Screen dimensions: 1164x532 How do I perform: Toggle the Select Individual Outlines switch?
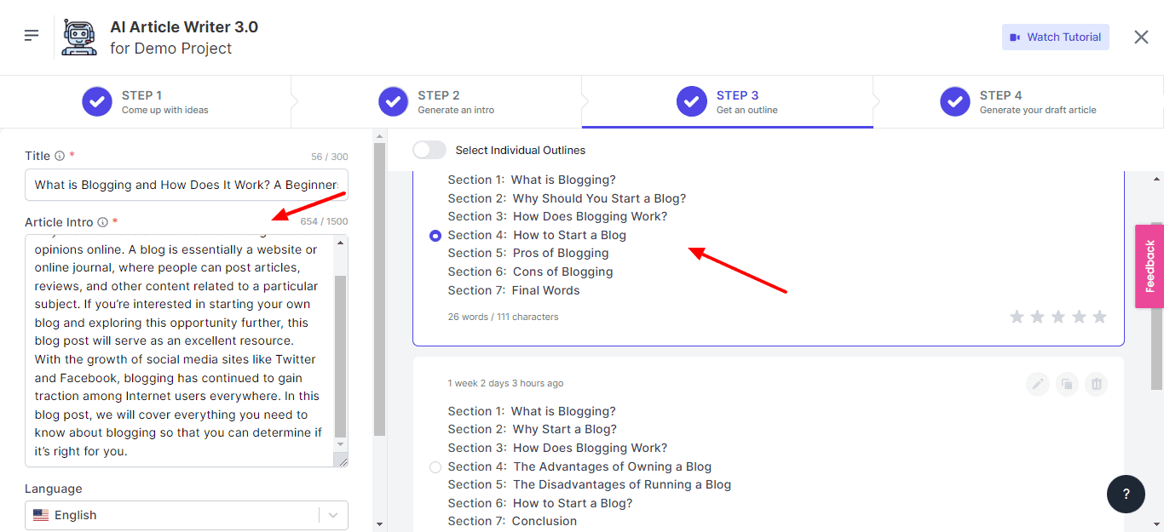click(x=429, y=150)
